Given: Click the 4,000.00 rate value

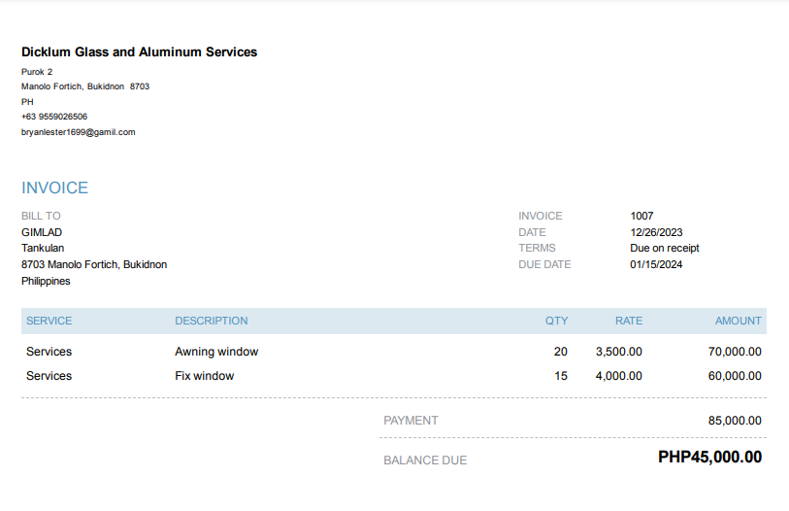Looking at the screenshot, I should [618, 376].
